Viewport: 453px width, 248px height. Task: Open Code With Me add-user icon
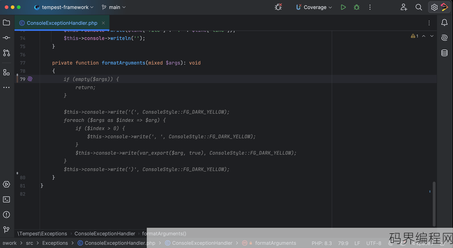(x=404, y=7)
